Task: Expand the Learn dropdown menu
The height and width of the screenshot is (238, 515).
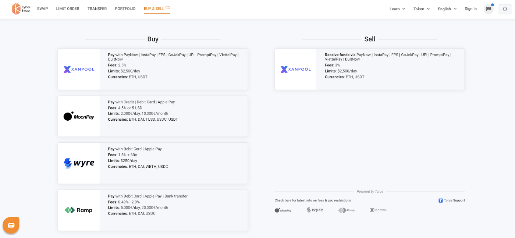Action: point(397,9)
